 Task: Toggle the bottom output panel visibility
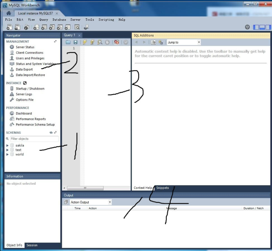262,27
